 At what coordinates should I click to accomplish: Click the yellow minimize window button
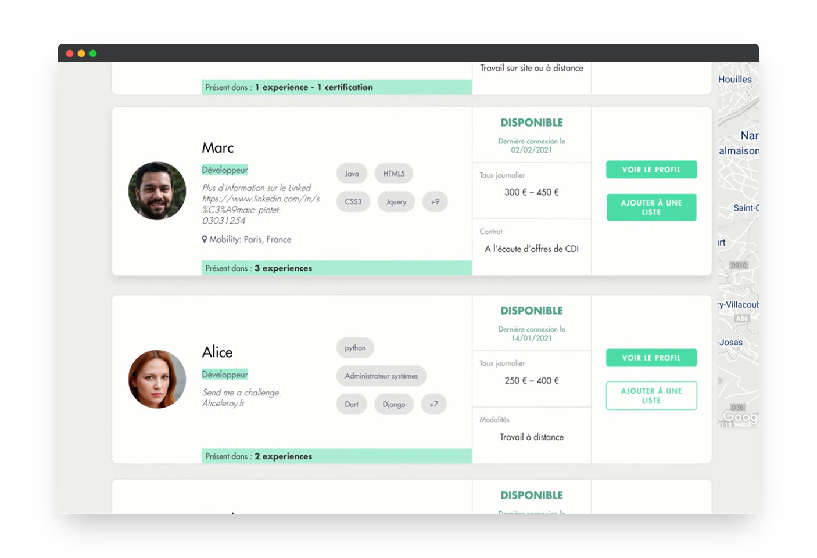(x=81, y=53)
